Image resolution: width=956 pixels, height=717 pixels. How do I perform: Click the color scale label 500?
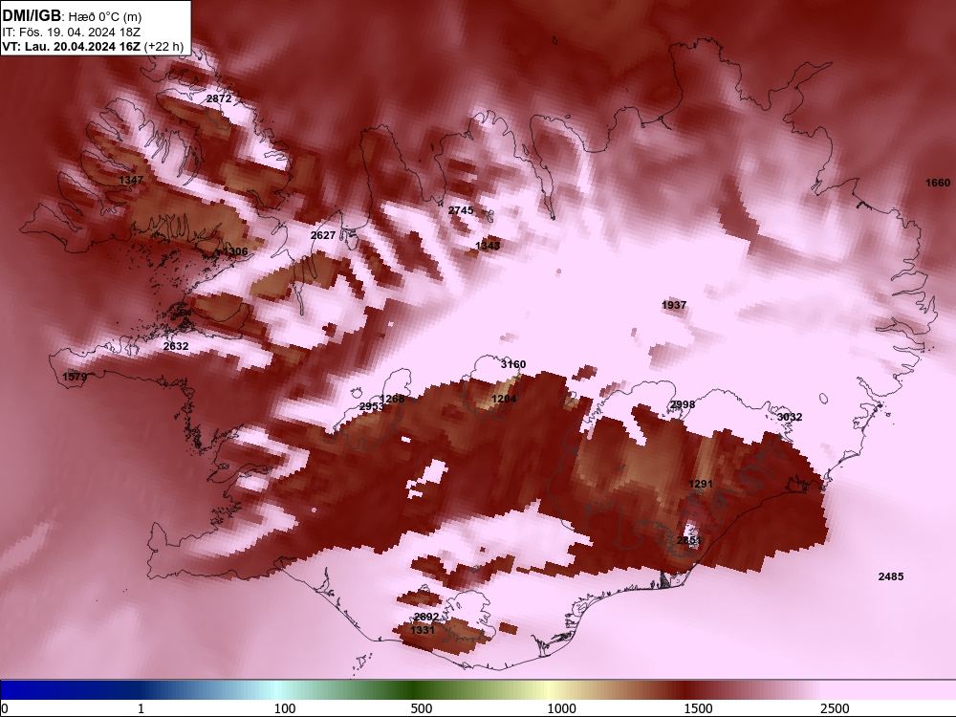tap(422, 708)
